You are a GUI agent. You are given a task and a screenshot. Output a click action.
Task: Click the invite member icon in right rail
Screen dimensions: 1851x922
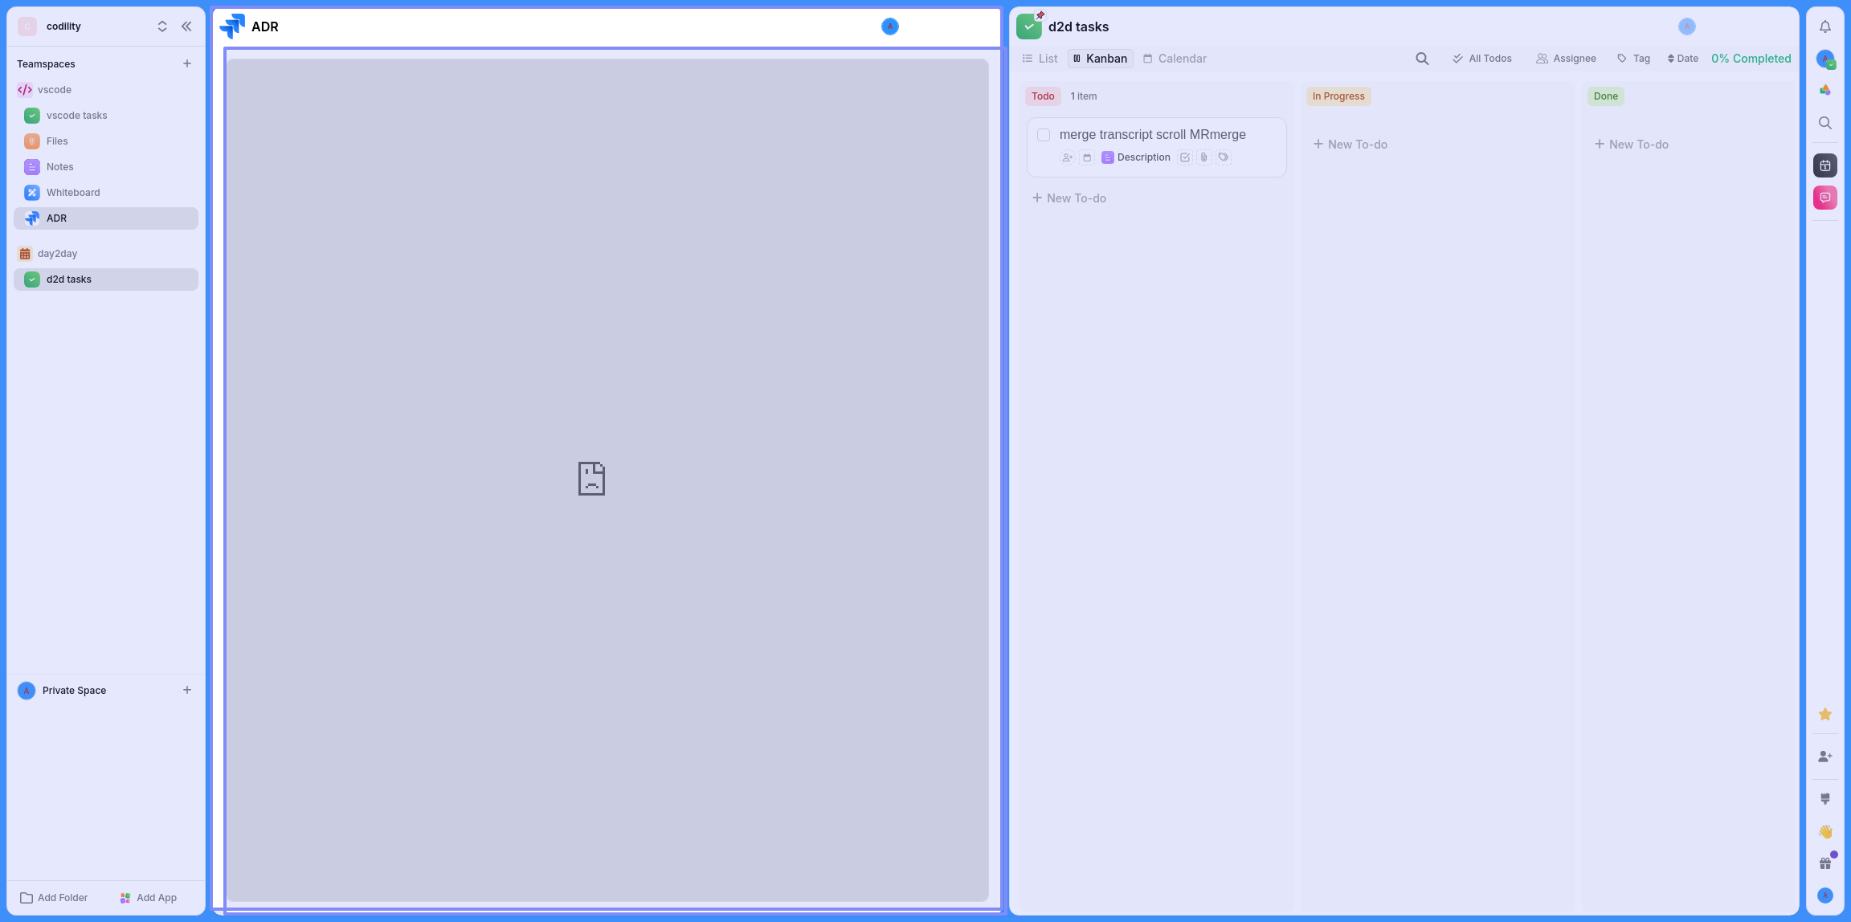pos(1825,757)
